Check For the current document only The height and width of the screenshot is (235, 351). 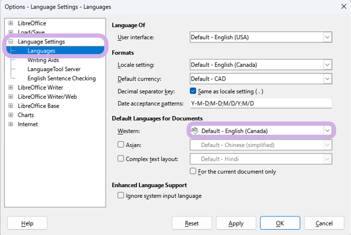point(193,171)
